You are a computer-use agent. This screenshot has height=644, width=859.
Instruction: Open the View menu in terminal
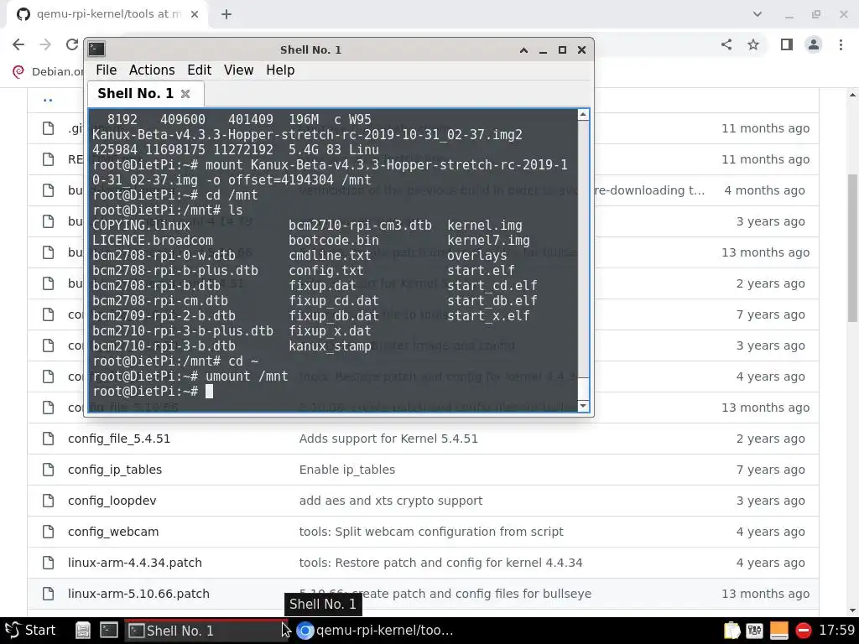pos(238,70)
